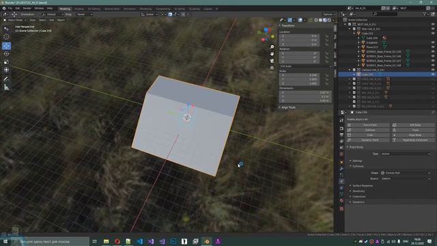
Task: Select the Scale tool
Action: coord(6,62)
